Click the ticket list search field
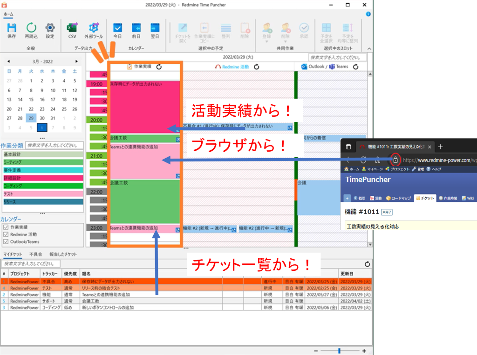 pyautogui.click(x=37, y=264)
